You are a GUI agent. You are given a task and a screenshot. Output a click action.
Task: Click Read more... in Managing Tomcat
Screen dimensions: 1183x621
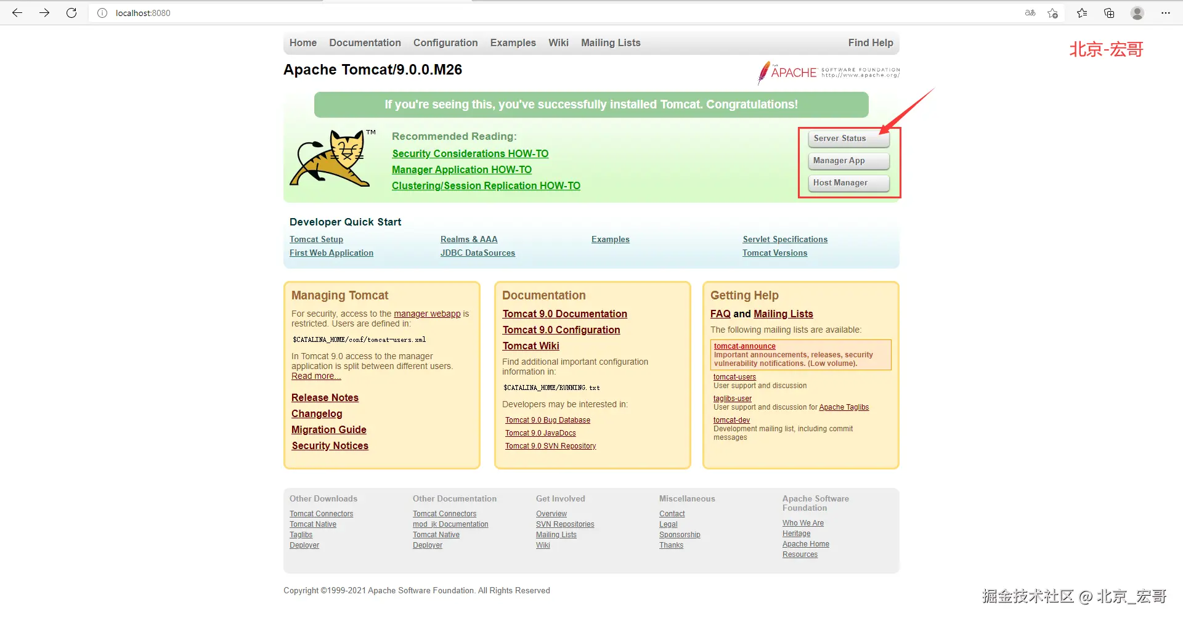316,376
